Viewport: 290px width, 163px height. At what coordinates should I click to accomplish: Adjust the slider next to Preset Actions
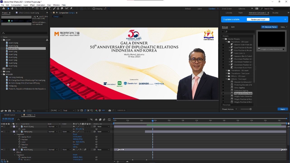[250, 109]
